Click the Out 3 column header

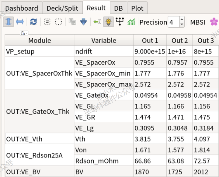(206, 40)
